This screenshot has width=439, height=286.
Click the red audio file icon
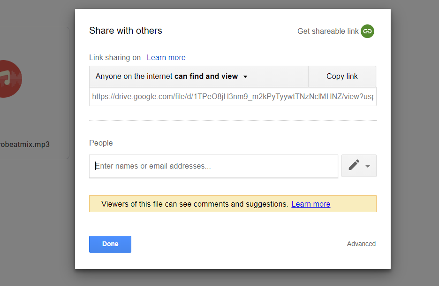point(11,79)
